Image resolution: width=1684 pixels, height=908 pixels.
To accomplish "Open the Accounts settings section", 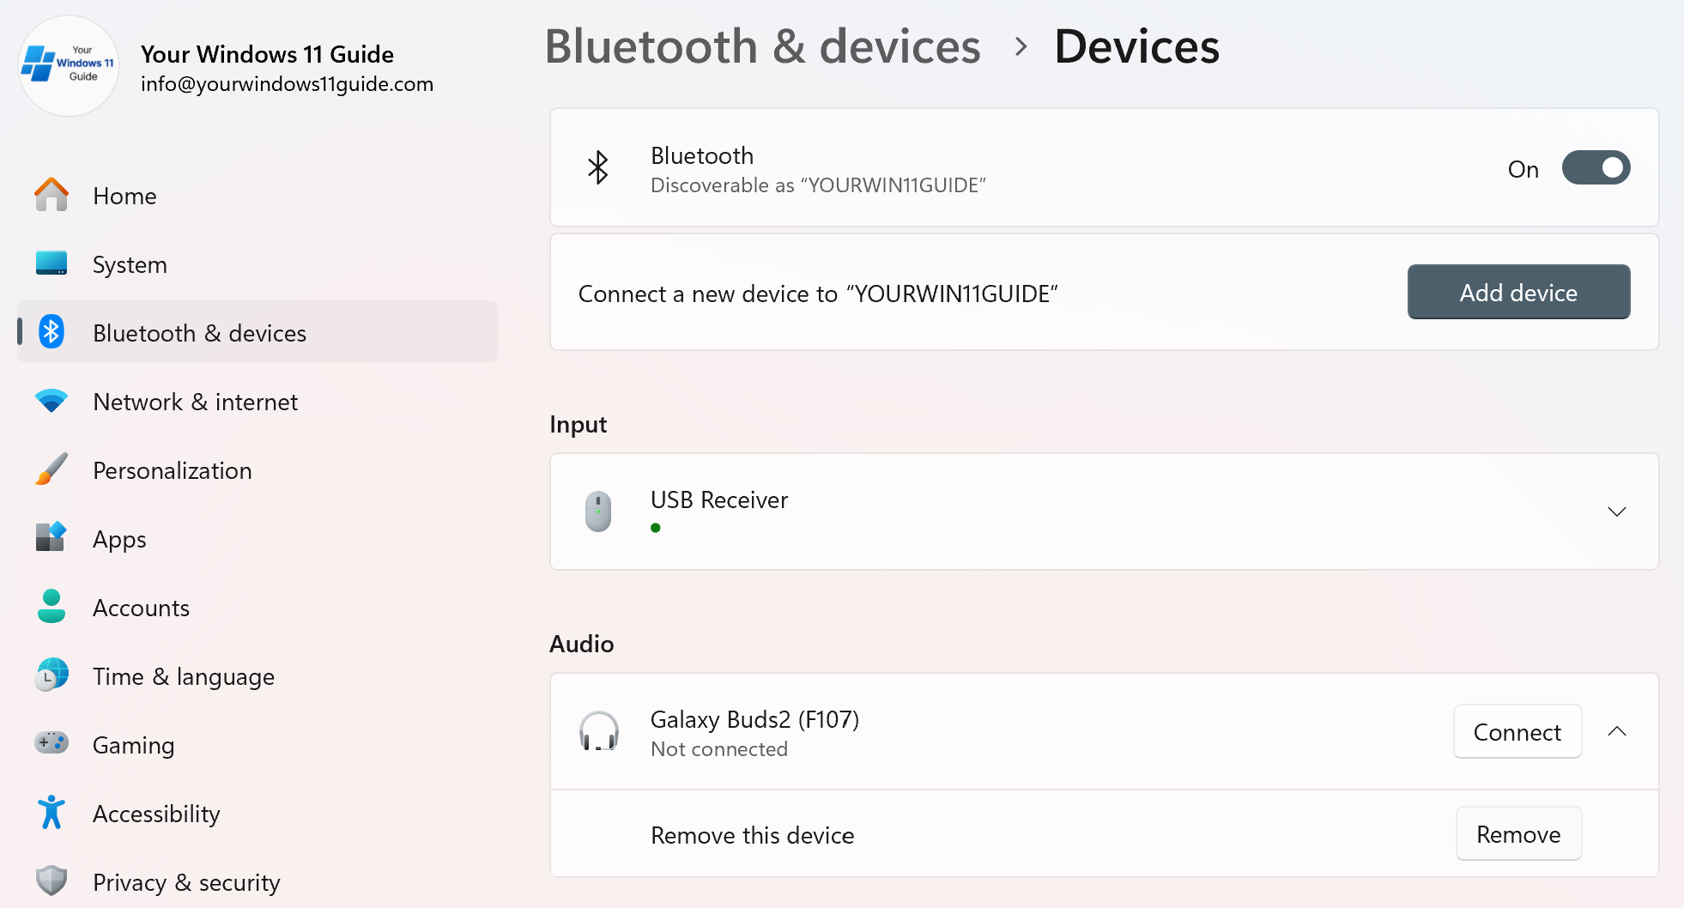I will (51, 607).
